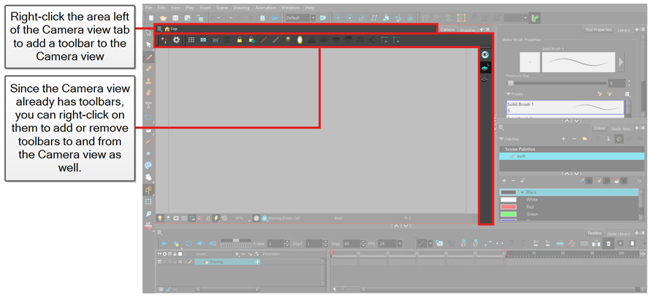Click the gear settings icon in Camera toolbar
Screen dimensions: 651x297
(x=176, y=39)
